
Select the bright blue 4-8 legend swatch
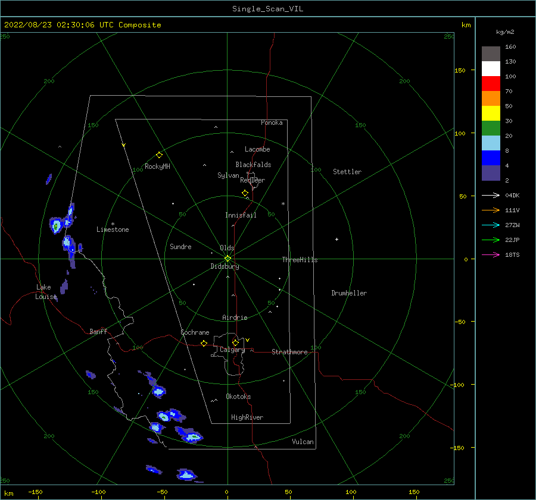click(x=491, y=158)
